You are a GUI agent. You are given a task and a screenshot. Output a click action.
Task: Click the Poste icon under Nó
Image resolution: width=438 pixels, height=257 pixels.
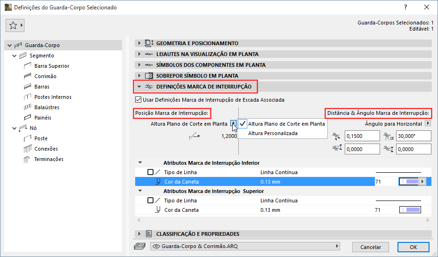[27, 138]
